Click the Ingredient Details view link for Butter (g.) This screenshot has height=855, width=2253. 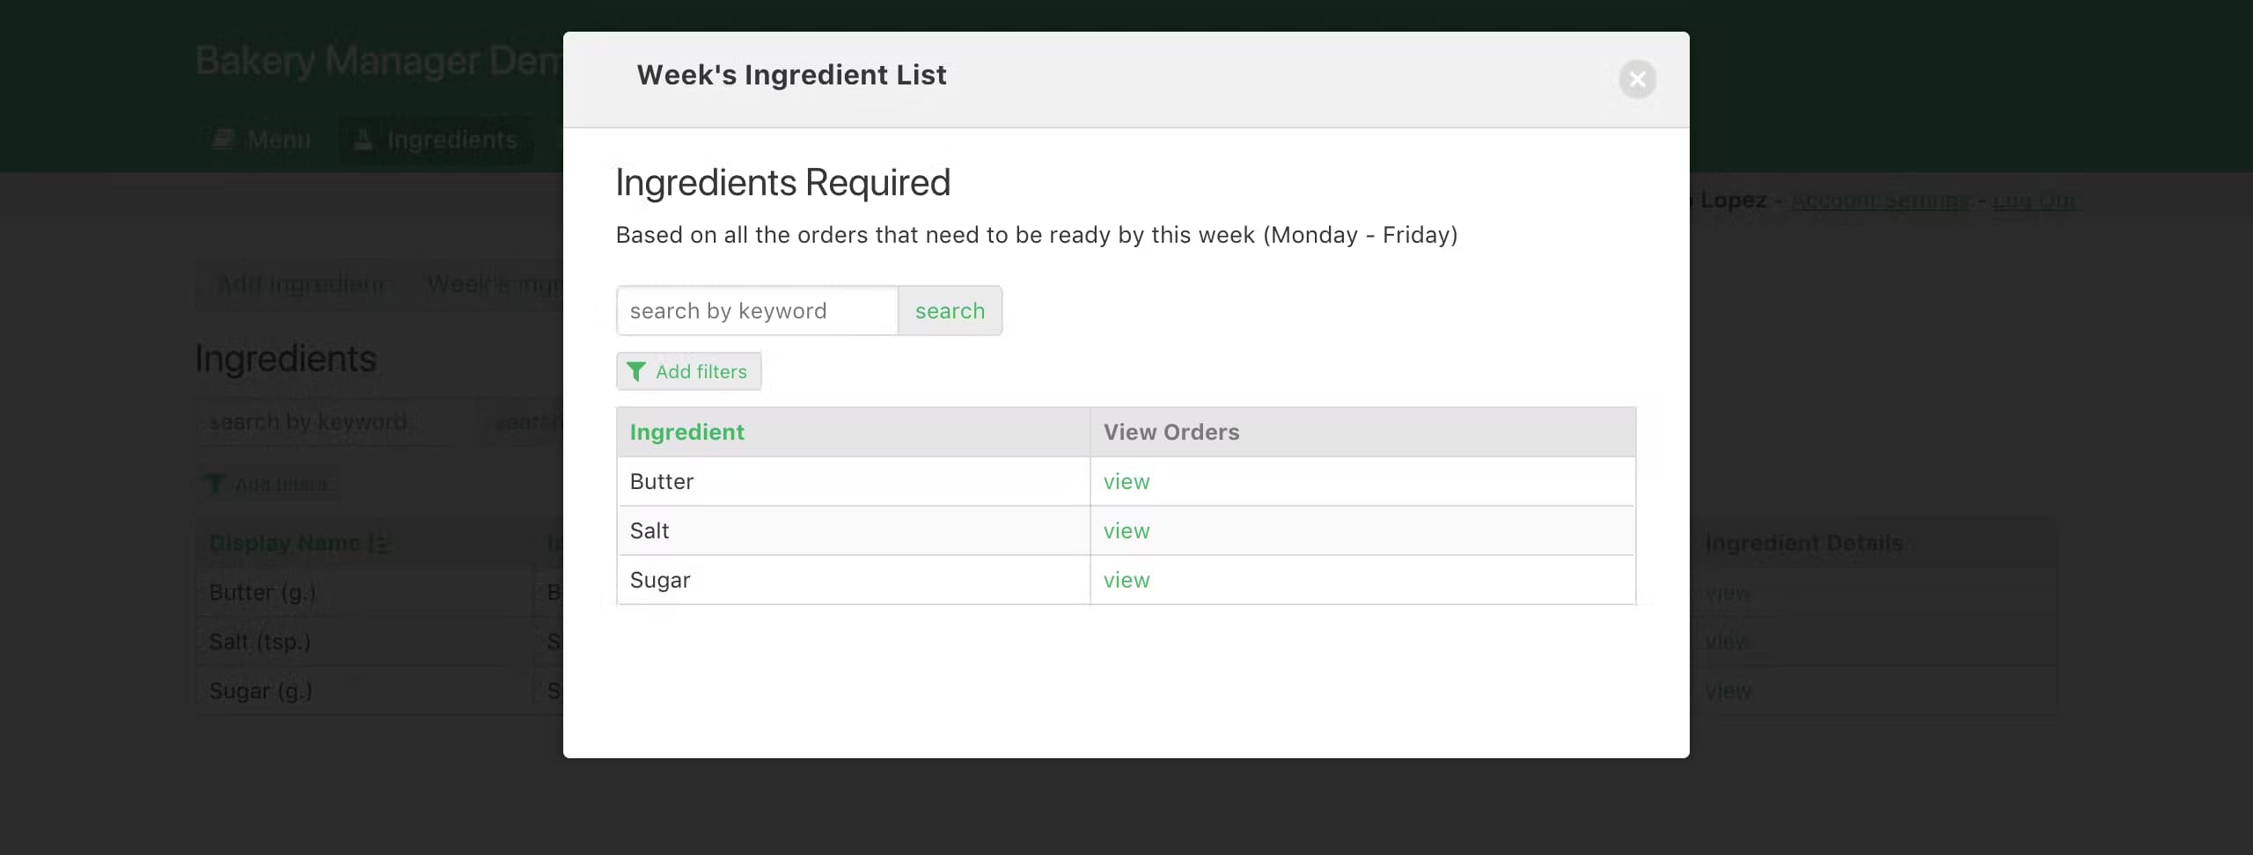tap(1728, 593)
